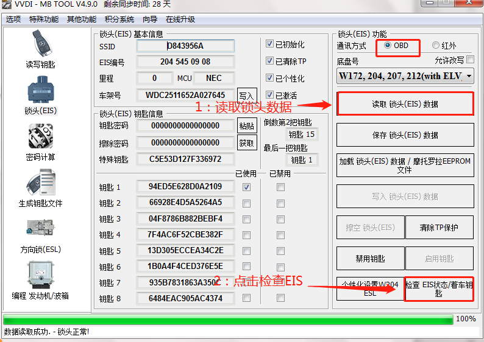The image size is (484, 342).
Task: Toggle 已禁用 checkbox for 钥匙 5
Action: [x=280, y=251]
